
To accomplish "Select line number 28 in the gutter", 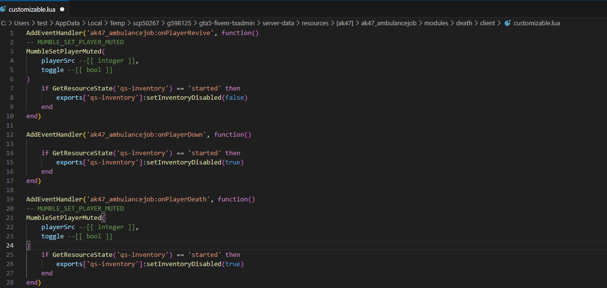I will (10, 283).
